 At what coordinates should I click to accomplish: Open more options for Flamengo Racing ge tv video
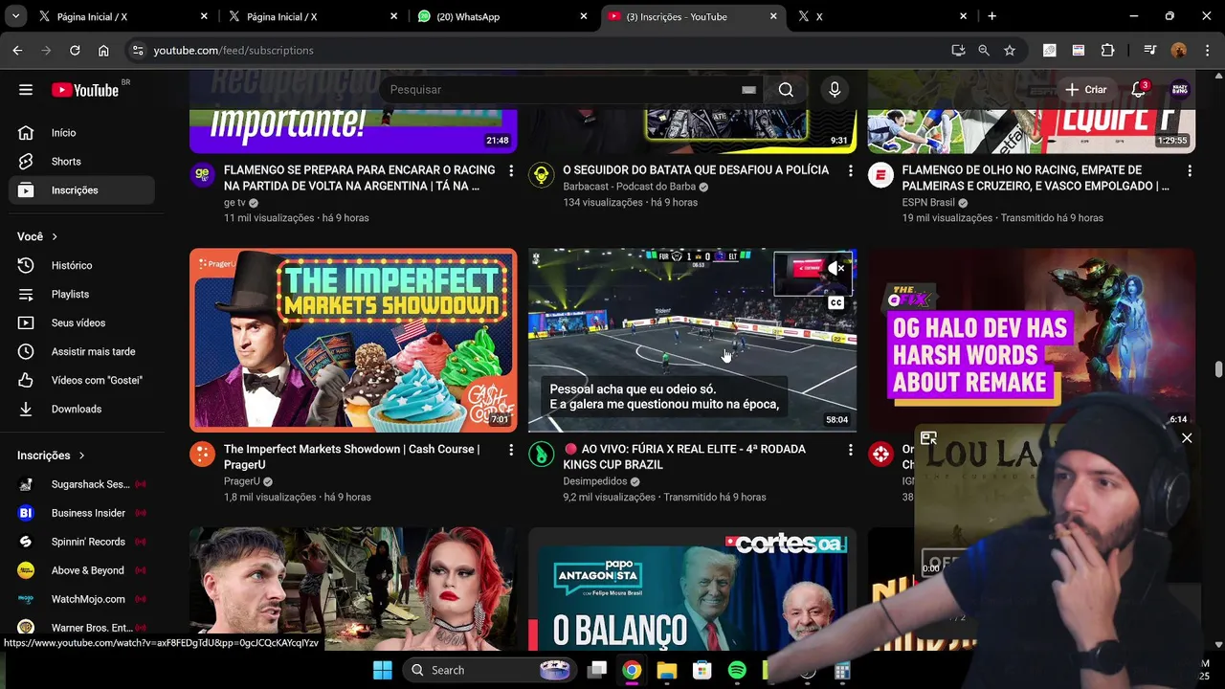[511, 170]
